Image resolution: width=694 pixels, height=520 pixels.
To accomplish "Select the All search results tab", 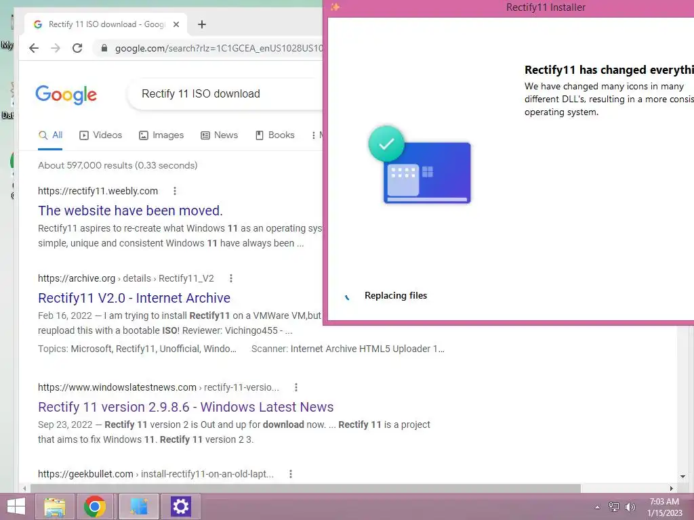I will 50,135.
